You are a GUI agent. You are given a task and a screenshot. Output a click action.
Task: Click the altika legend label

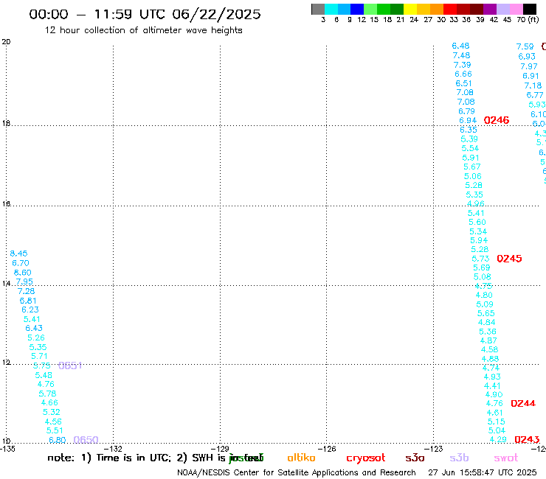301,458
